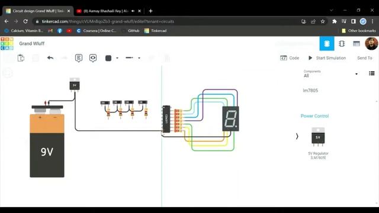Go back in browser
The image size is (379, 213).
pos(7,21)
